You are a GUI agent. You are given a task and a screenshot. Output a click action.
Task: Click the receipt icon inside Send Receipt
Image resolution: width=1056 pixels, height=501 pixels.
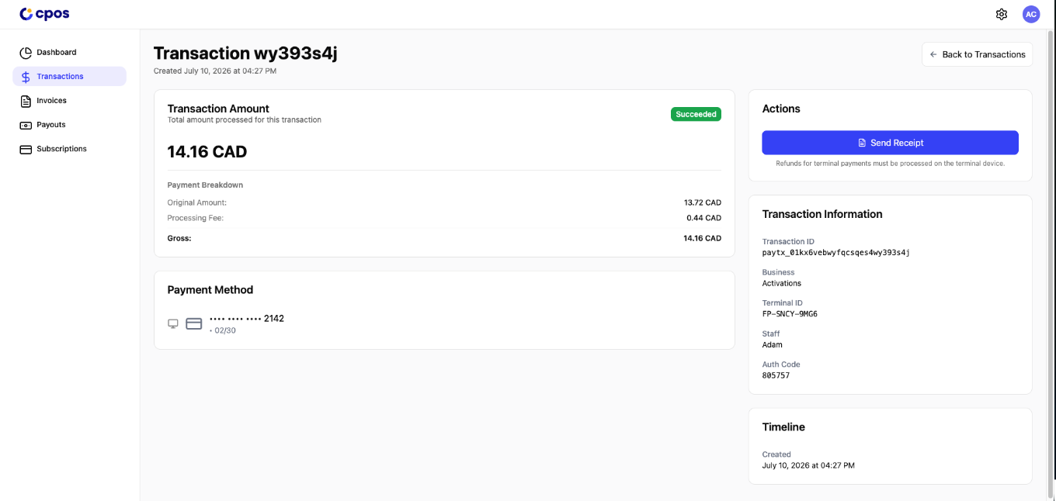tap(862, 143)
